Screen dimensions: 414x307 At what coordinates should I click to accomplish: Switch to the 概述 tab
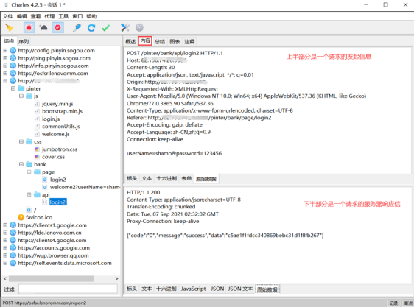(x=130, y=41)
